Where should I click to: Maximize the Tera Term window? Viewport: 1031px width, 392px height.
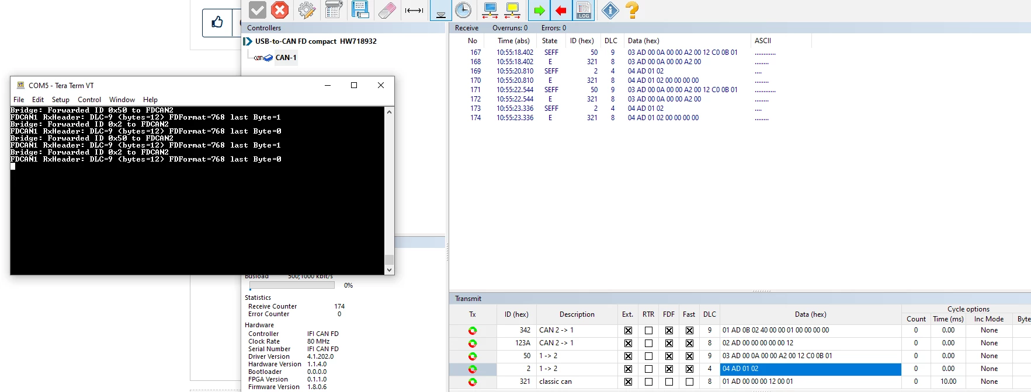click(354, 85)
